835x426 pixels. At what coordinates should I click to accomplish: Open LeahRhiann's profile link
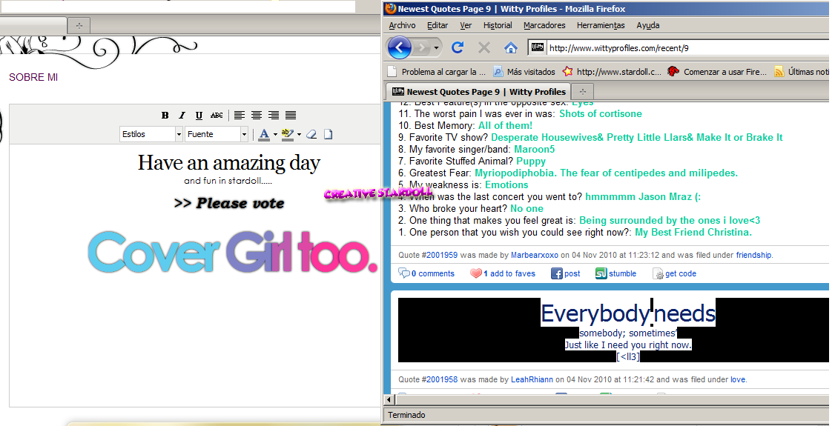[532, 379]
